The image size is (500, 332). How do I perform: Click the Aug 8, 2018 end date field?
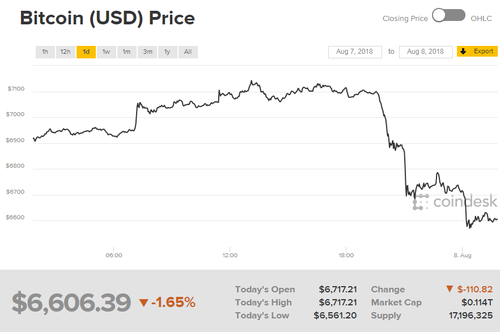point(426,52)
